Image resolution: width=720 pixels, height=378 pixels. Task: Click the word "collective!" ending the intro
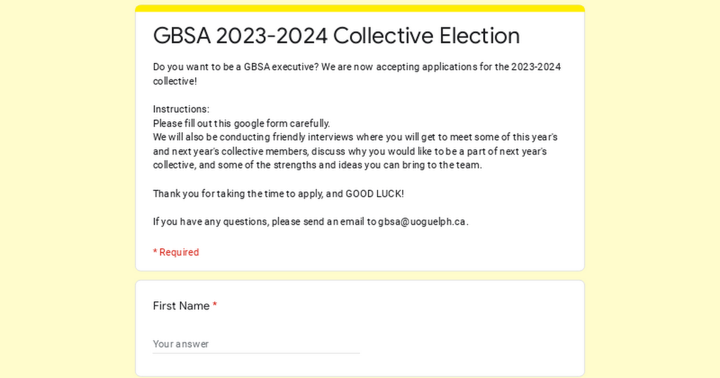[x=175, y=81]
